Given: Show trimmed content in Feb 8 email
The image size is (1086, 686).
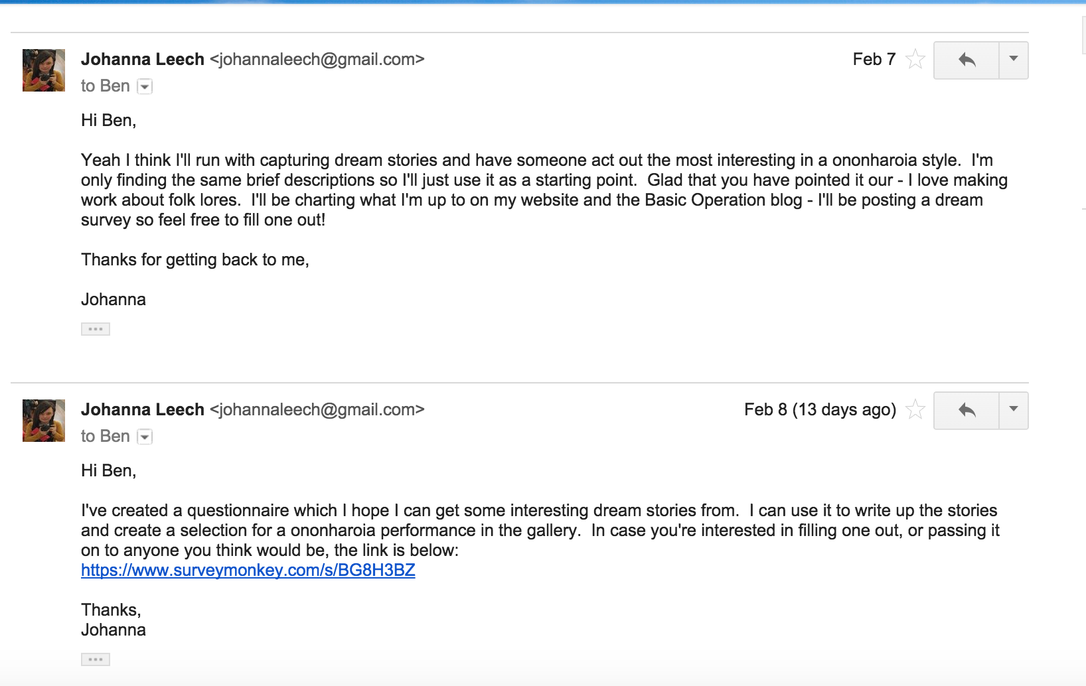Looking at the screenshot, I should tap(96, 659).
